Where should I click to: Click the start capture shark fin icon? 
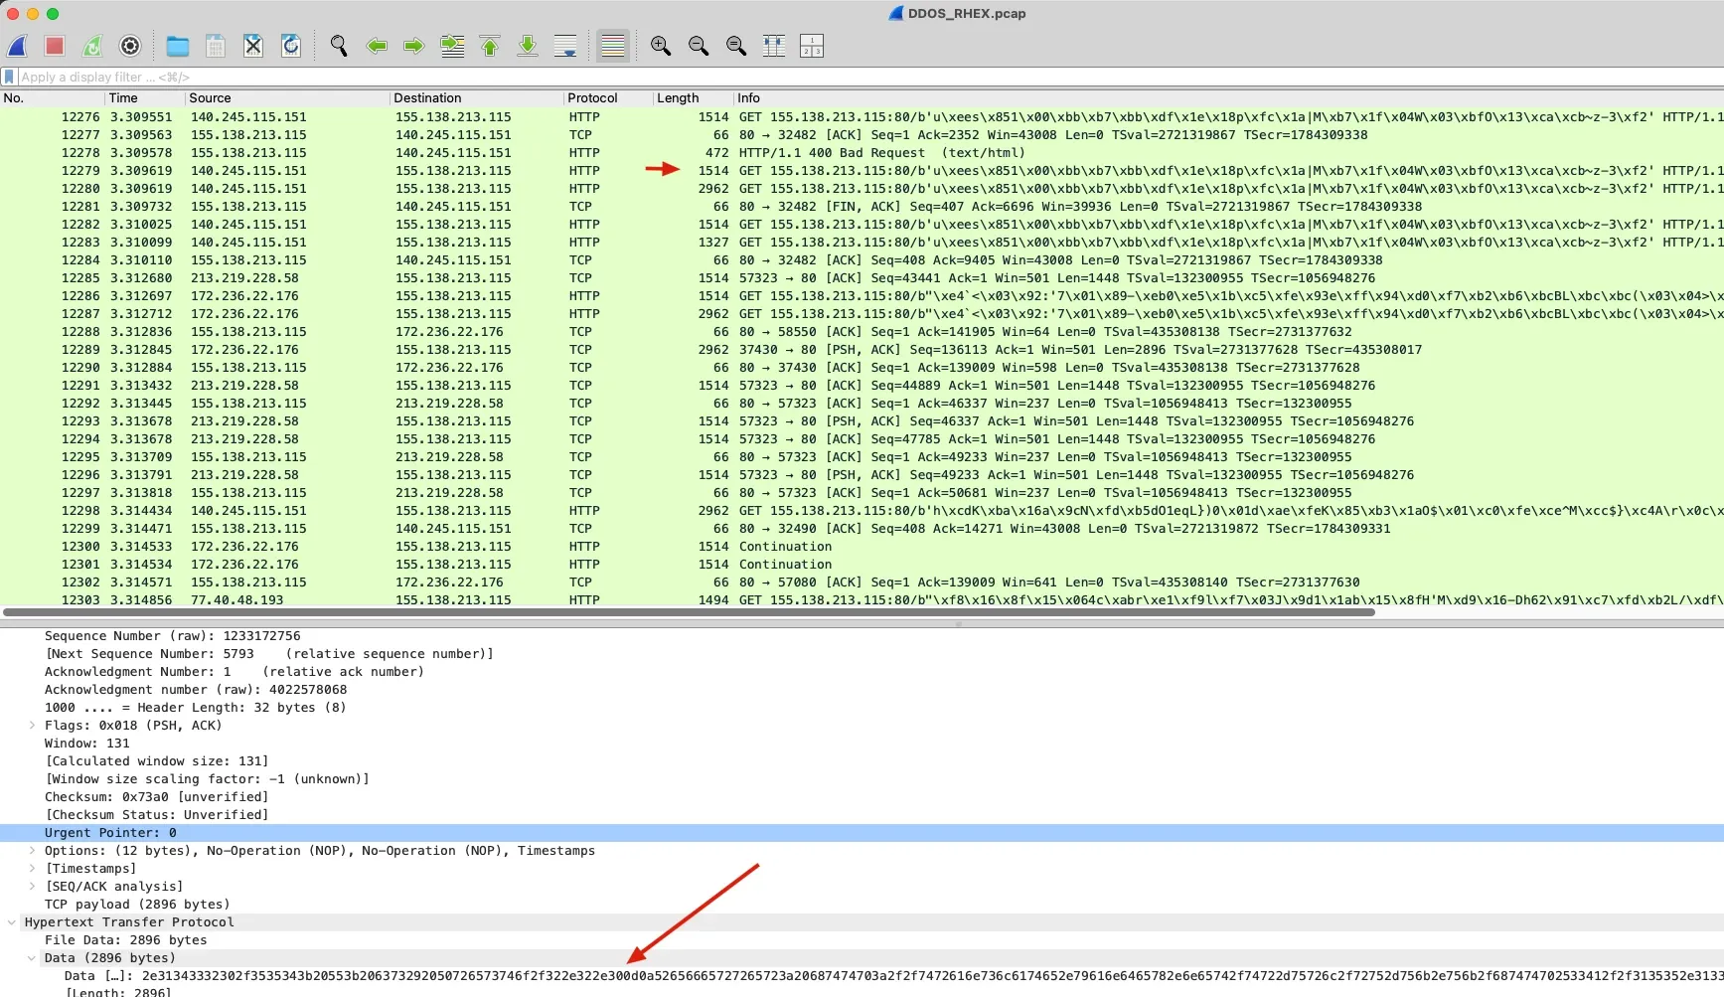pos(18,46)
